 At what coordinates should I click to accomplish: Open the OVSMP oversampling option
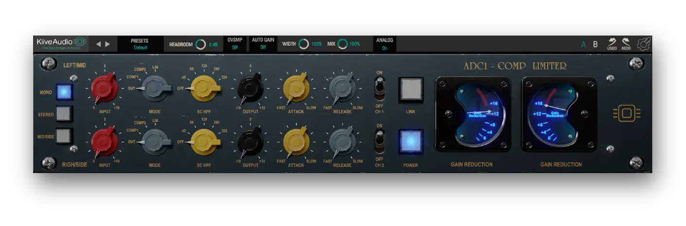(235, 44)
